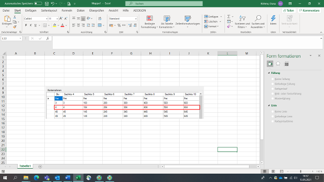Click the undo arrow in title bar
324x182 pixels.
pyautogui.click(x=53, y=4)
